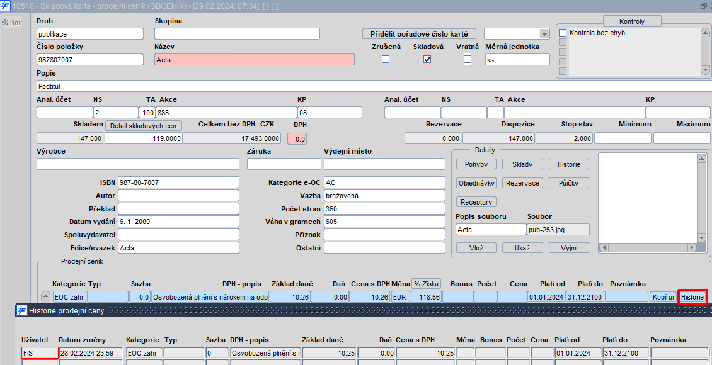Click the Kategorie e-OC field AC
Viewport: 712px width, 365px height.
[384, 182]
